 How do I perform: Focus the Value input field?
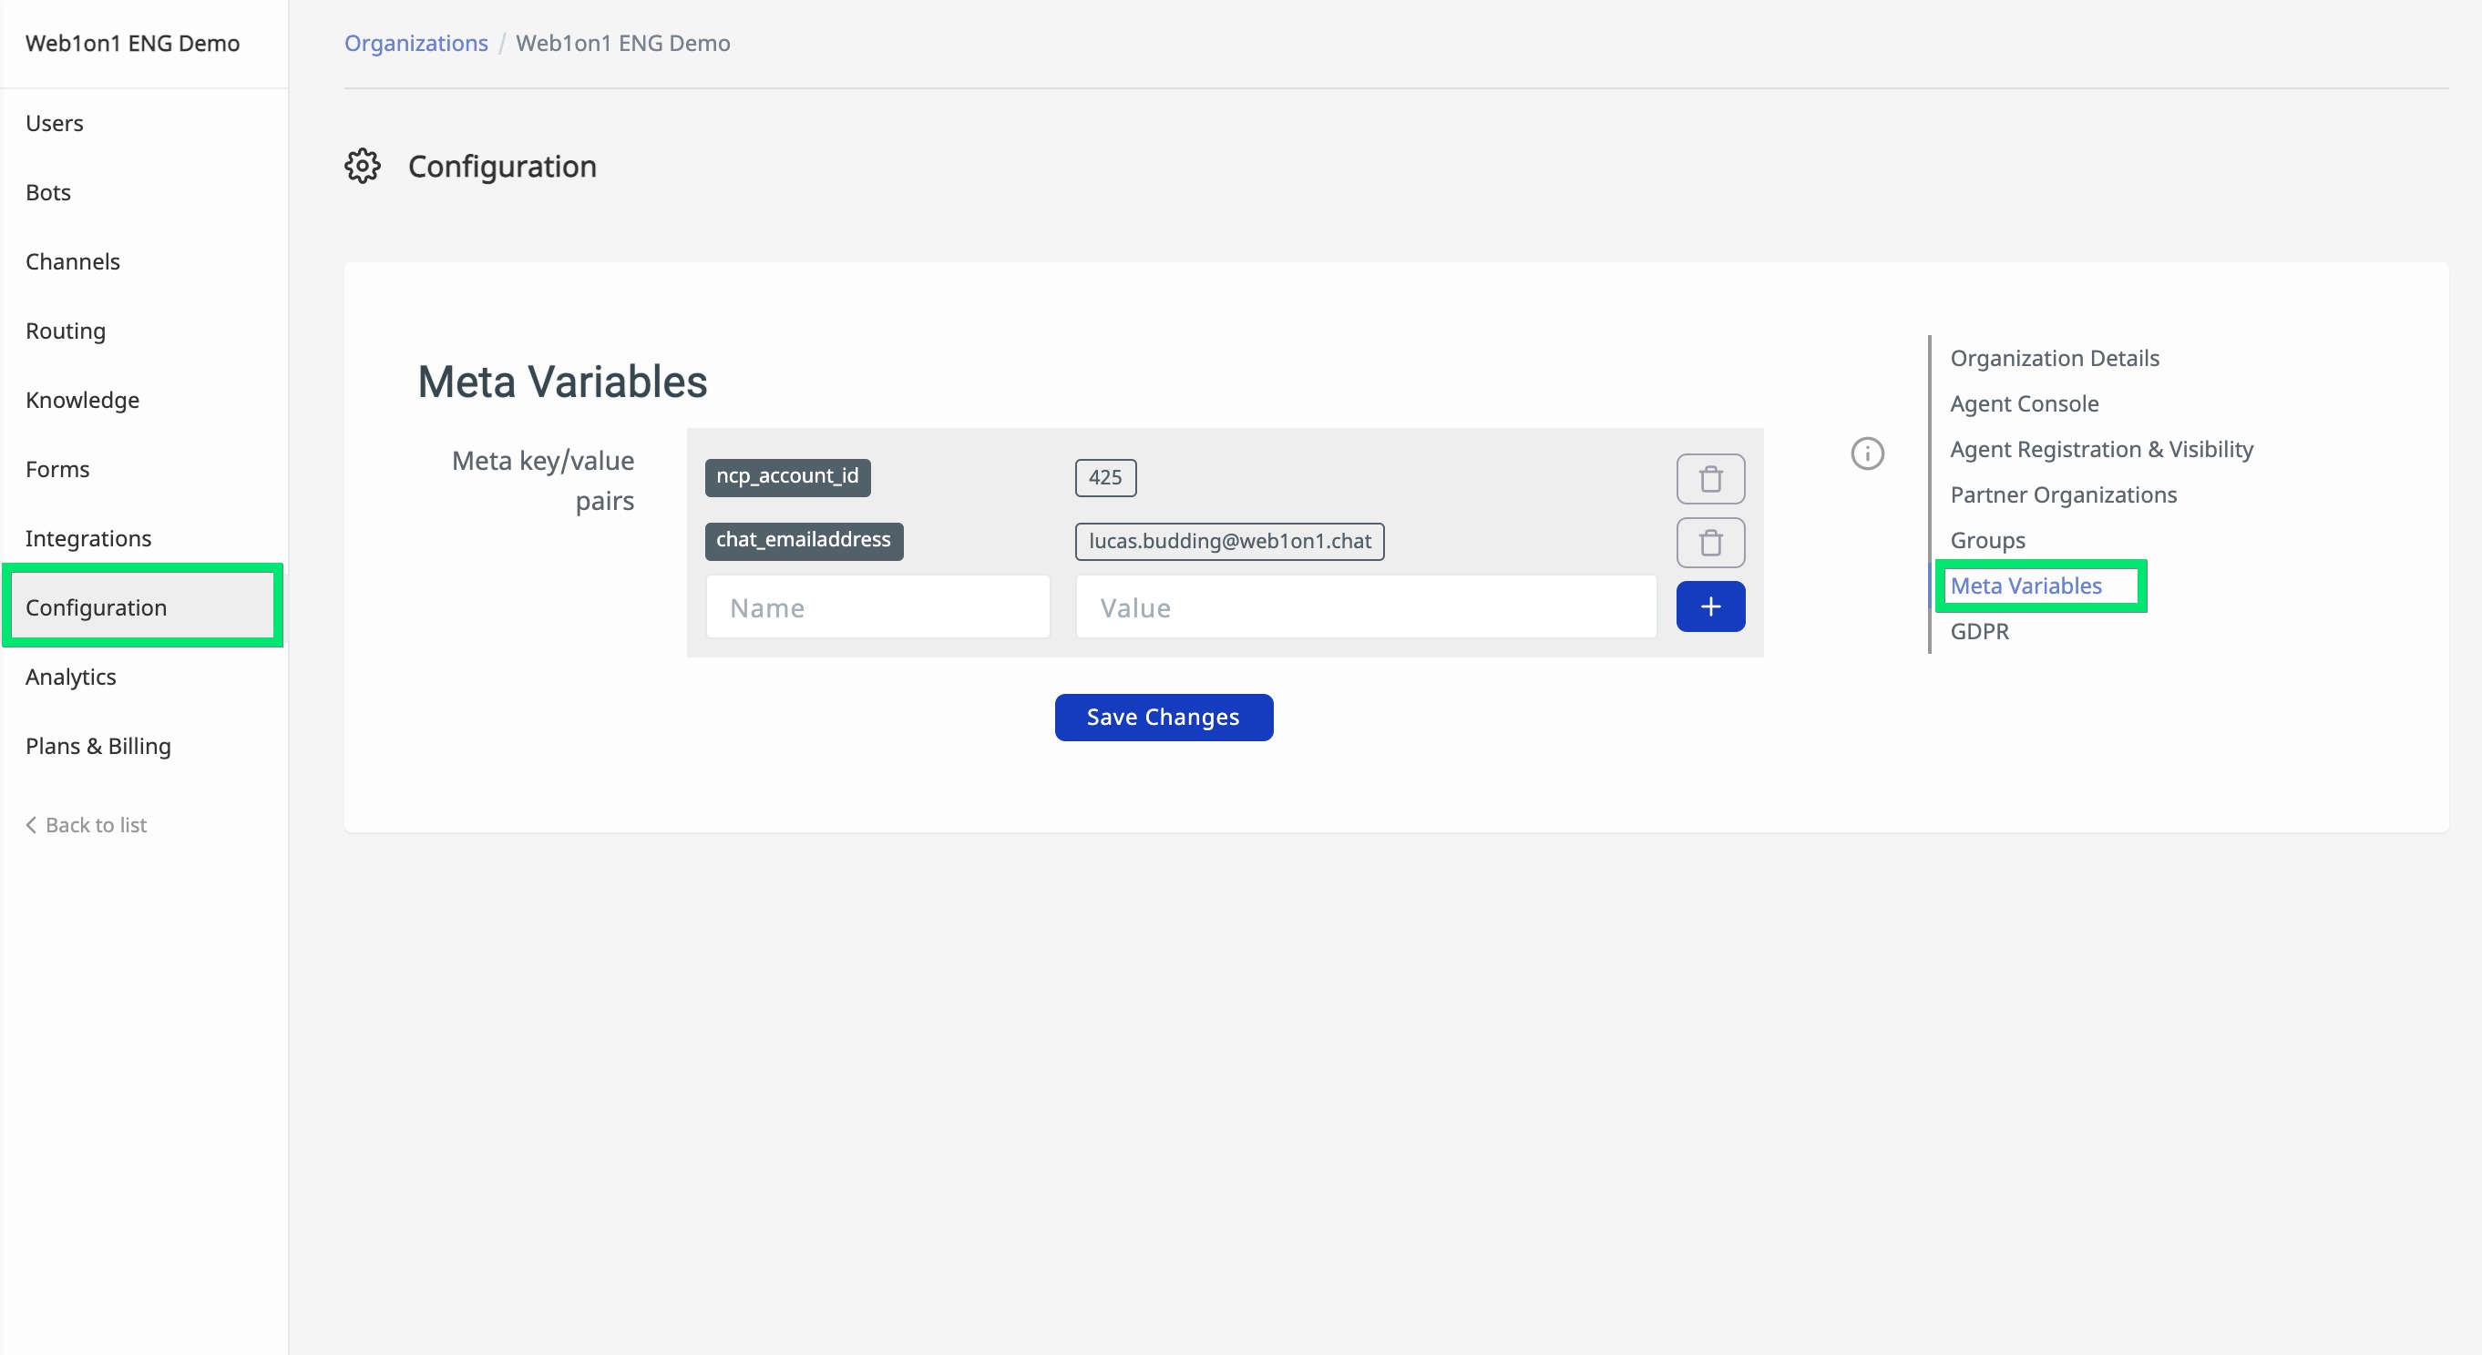pos(1365,607)
